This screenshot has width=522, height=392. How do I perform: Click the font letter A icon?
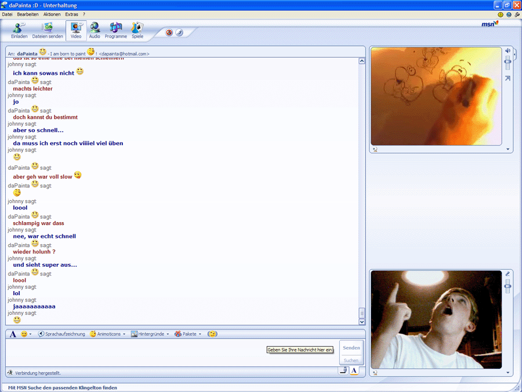tap(13, 334)
